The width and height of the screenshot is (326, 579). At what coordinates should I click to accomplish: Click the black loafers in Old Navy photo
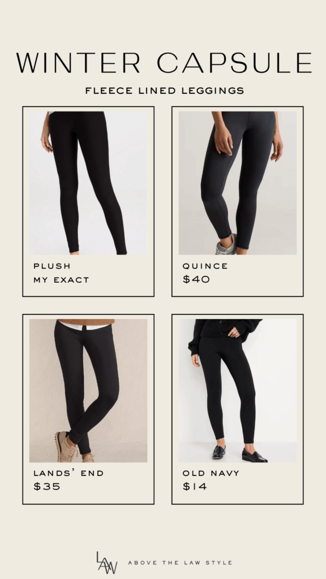[x=240, y=454]
